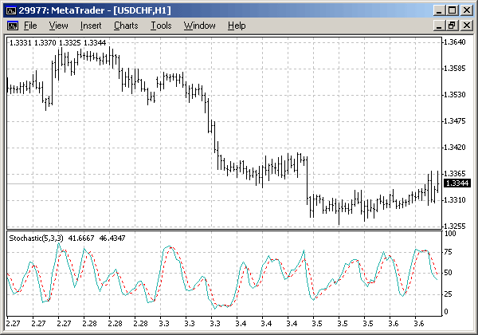Click the last 3.6 date label on time axis
The height and width of the screenshot is (335, 478).
(x=419, y=323)
